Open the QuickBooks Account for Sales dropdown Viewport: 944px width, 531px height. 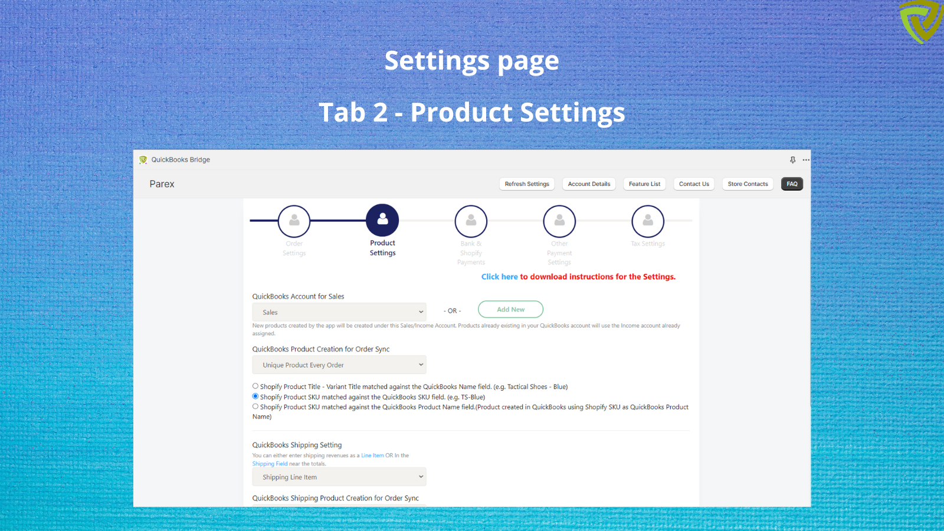[x=339, y=312]
